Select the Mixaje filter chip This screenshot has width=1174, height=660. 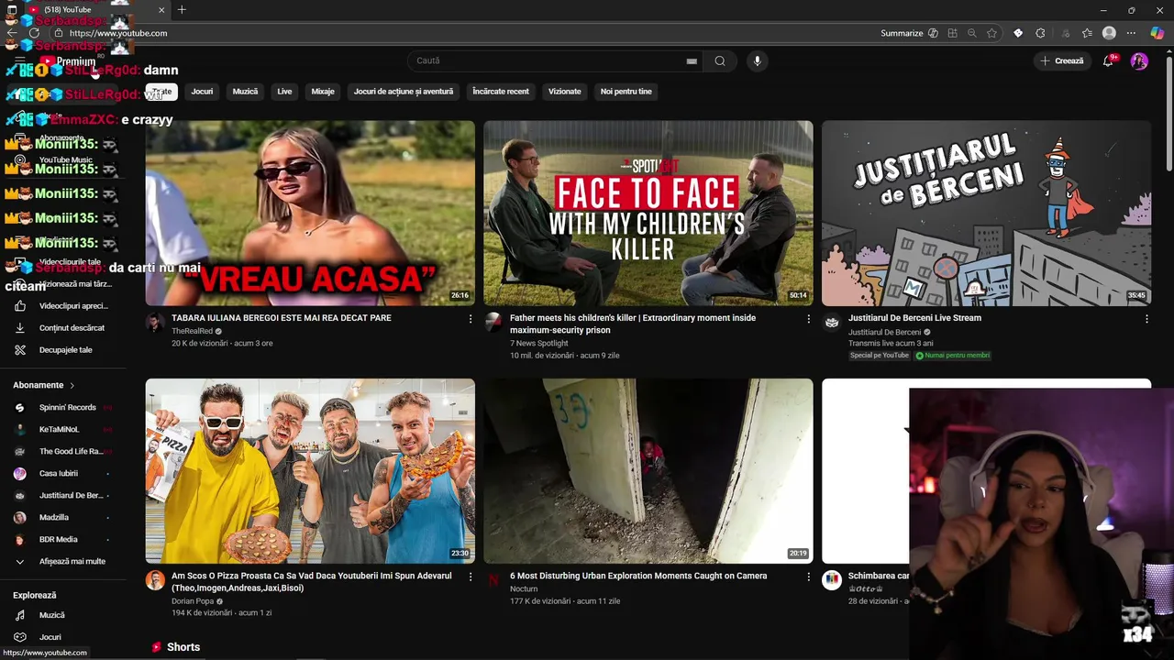[323, 92]
